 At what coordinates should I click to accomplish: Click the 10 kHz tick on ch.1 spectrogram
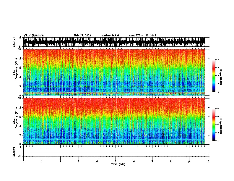[20, 49]
